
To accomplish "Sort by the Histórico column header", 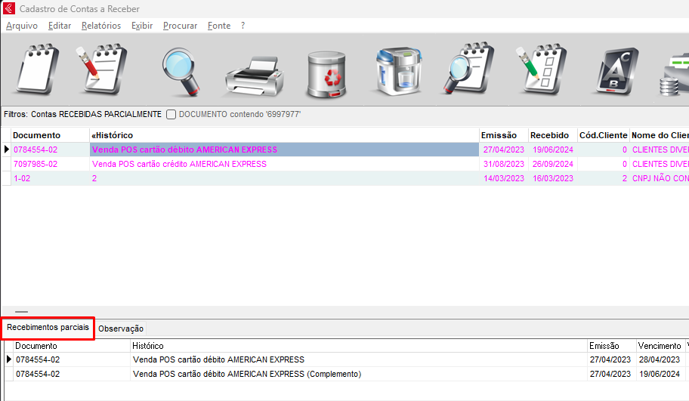I will 113,135.
